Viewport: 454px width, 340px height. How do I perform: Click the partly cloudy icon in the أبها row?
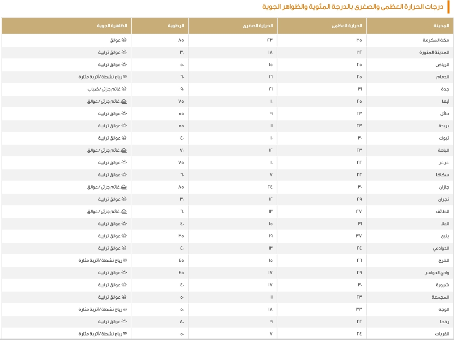124,101
